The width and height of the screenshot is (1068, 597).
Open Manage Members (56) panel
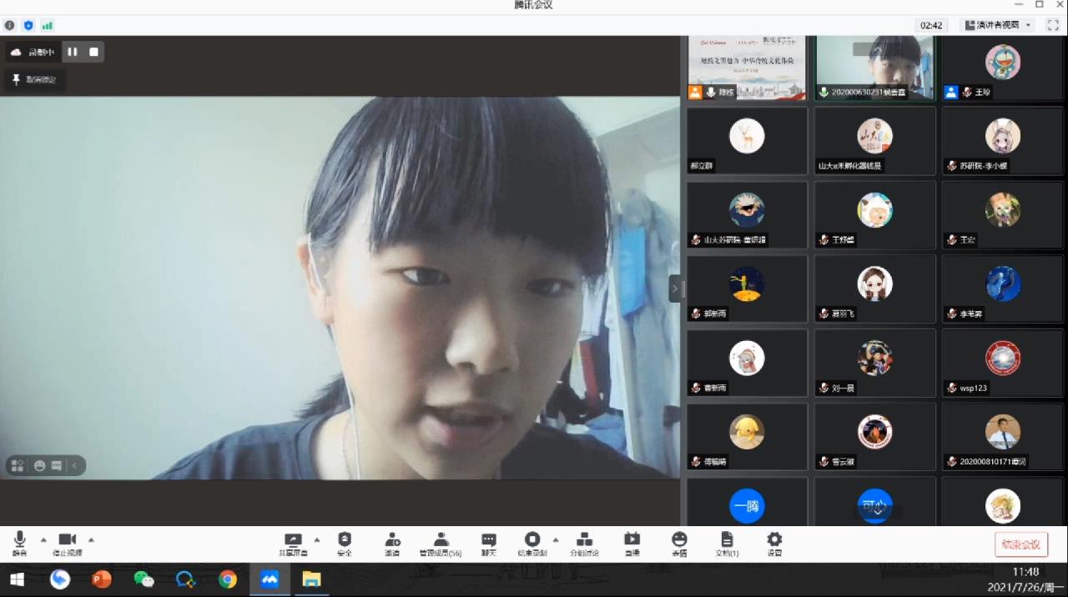pyautogui.click(x=441, y=543)
